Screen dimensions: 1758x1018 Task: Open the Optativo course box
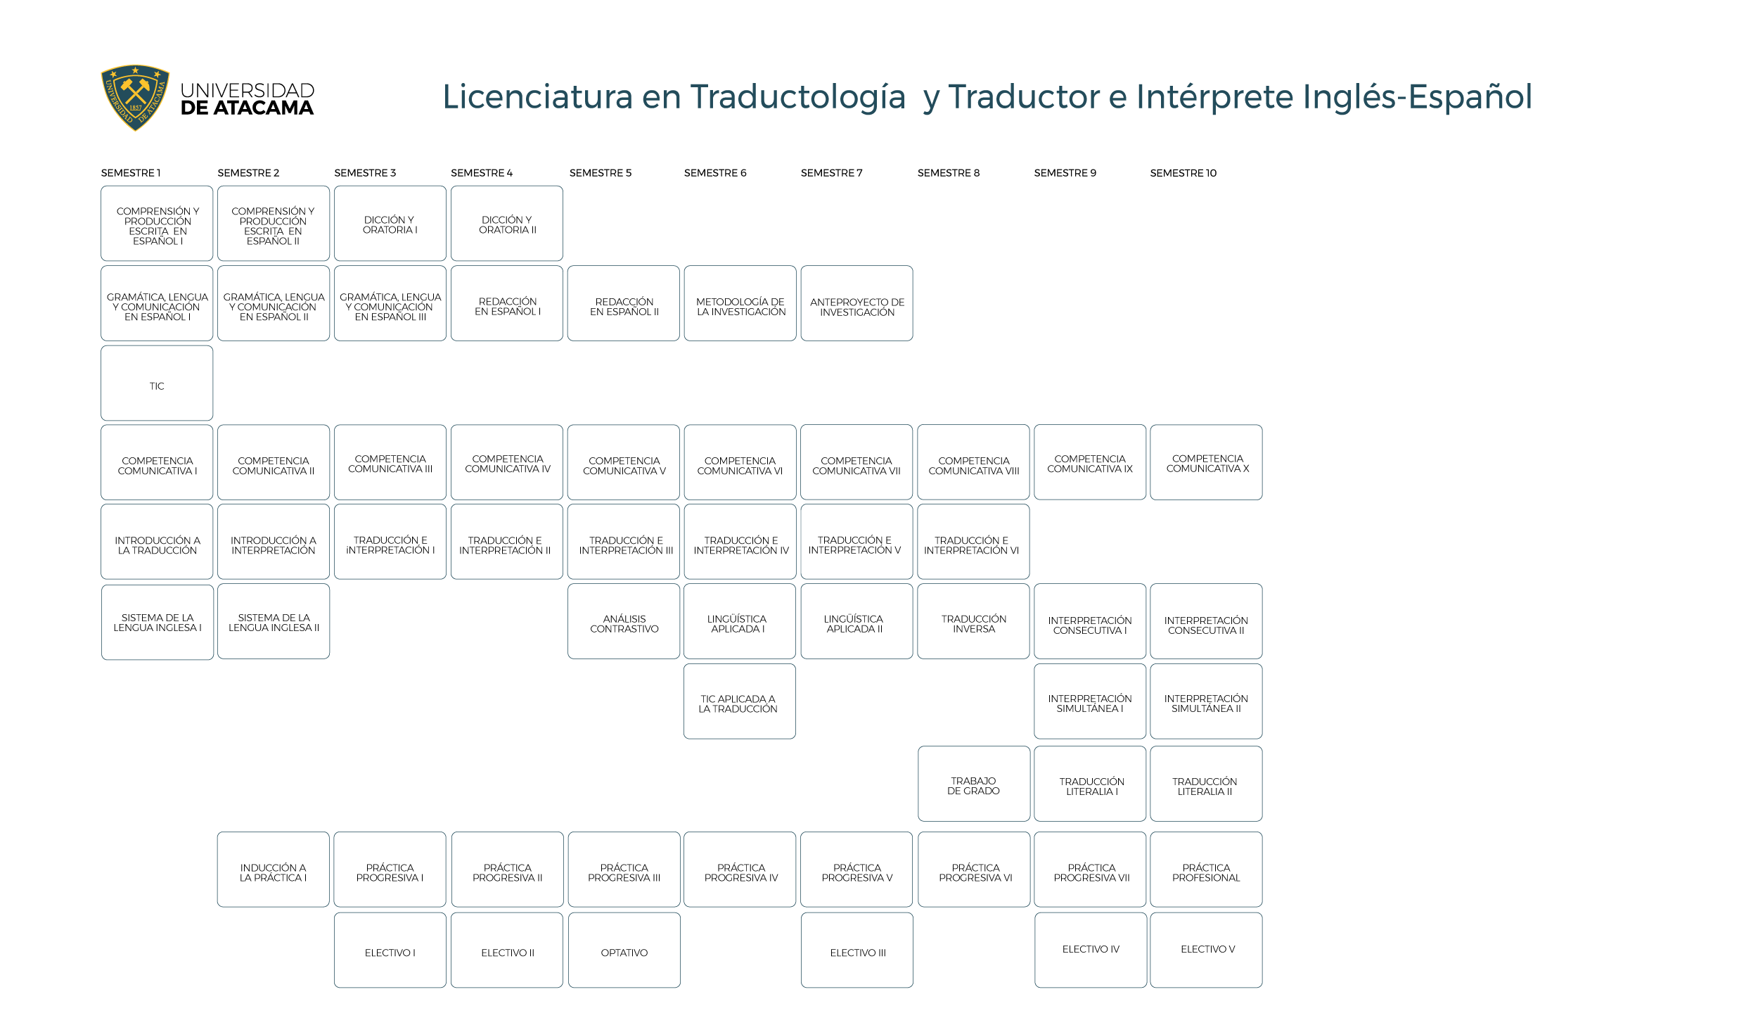(x=624, y=951)
